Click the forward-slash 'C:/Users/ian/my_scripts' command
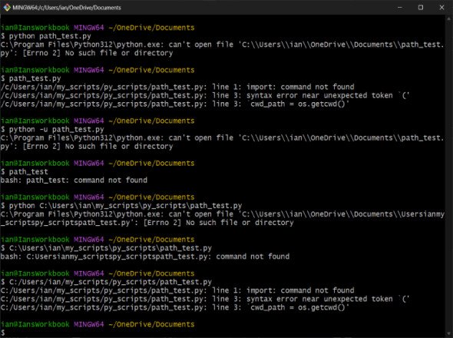453x338 pixels. click(x=111, y=282)
